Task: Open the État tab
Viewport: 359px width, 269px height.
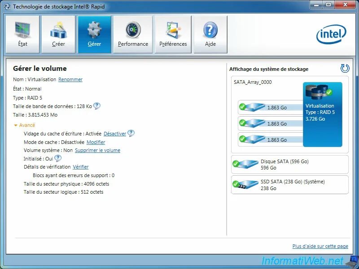Action: point(22,35)
